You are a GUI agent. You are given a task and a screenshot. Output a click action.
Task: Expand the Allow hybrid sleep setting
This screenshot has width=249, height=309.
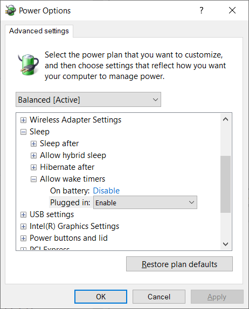pyautogui.click(x=33, y=155)
